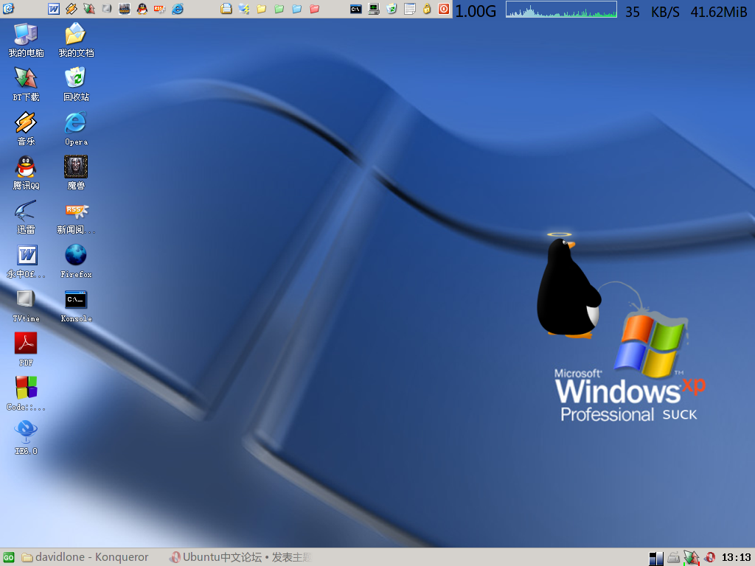Click the system monitor computer icon in top panel
This screenshot has height=566, width=755.
pos(374,8)
